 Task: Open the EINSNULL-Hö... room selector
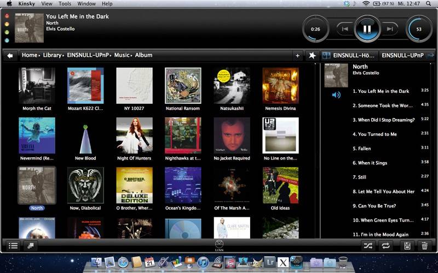pyautogui.click(x=349, y=56)
